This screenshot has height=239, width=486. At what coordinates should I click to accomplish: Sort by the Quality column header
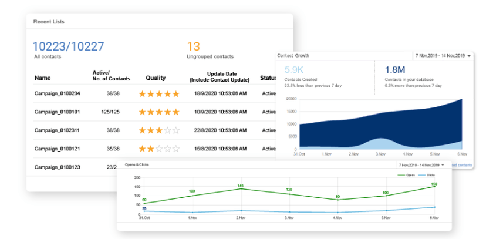(156, 78)
